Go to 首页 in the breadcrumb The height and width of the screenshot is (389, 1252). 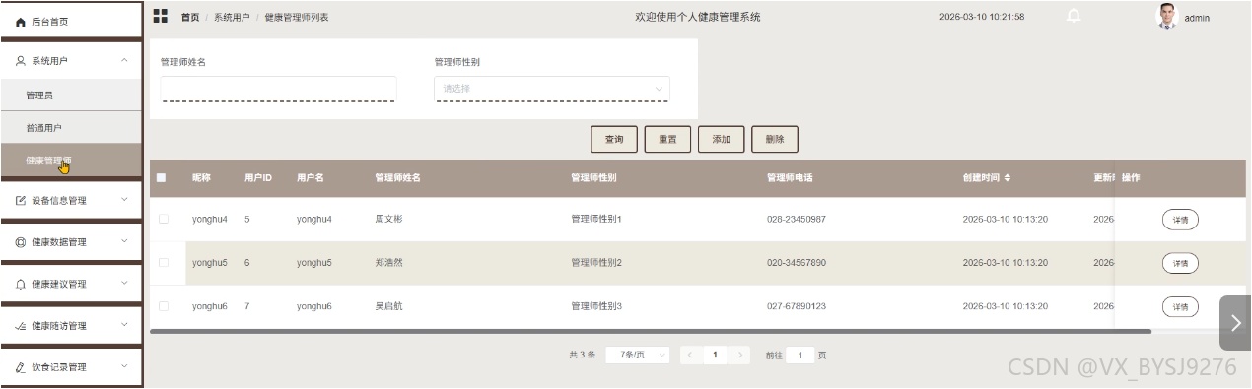(x=190, y=18)
